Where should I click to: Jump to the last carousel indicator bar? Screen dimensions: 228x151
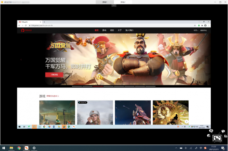(x=150, y=86)
